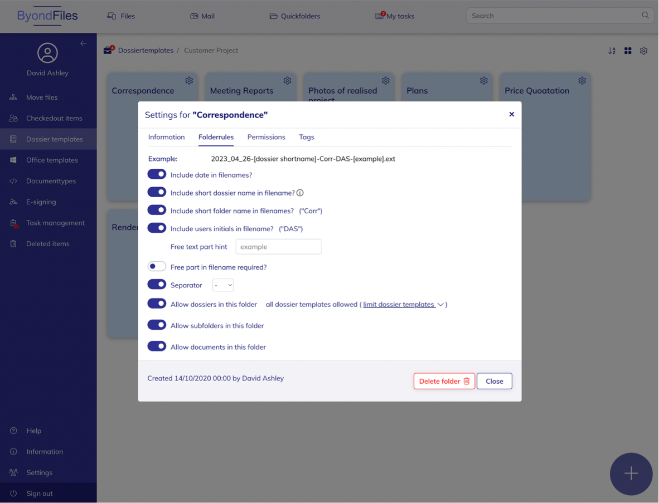Screen dimensions: 659x503
Task: Collapse sidebar with the back arrow
Action: 83,43
